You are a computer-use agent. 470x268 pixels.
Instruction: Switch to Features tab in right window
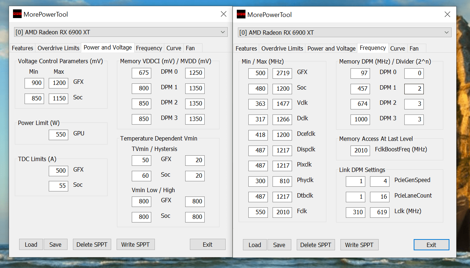[246, 48]
